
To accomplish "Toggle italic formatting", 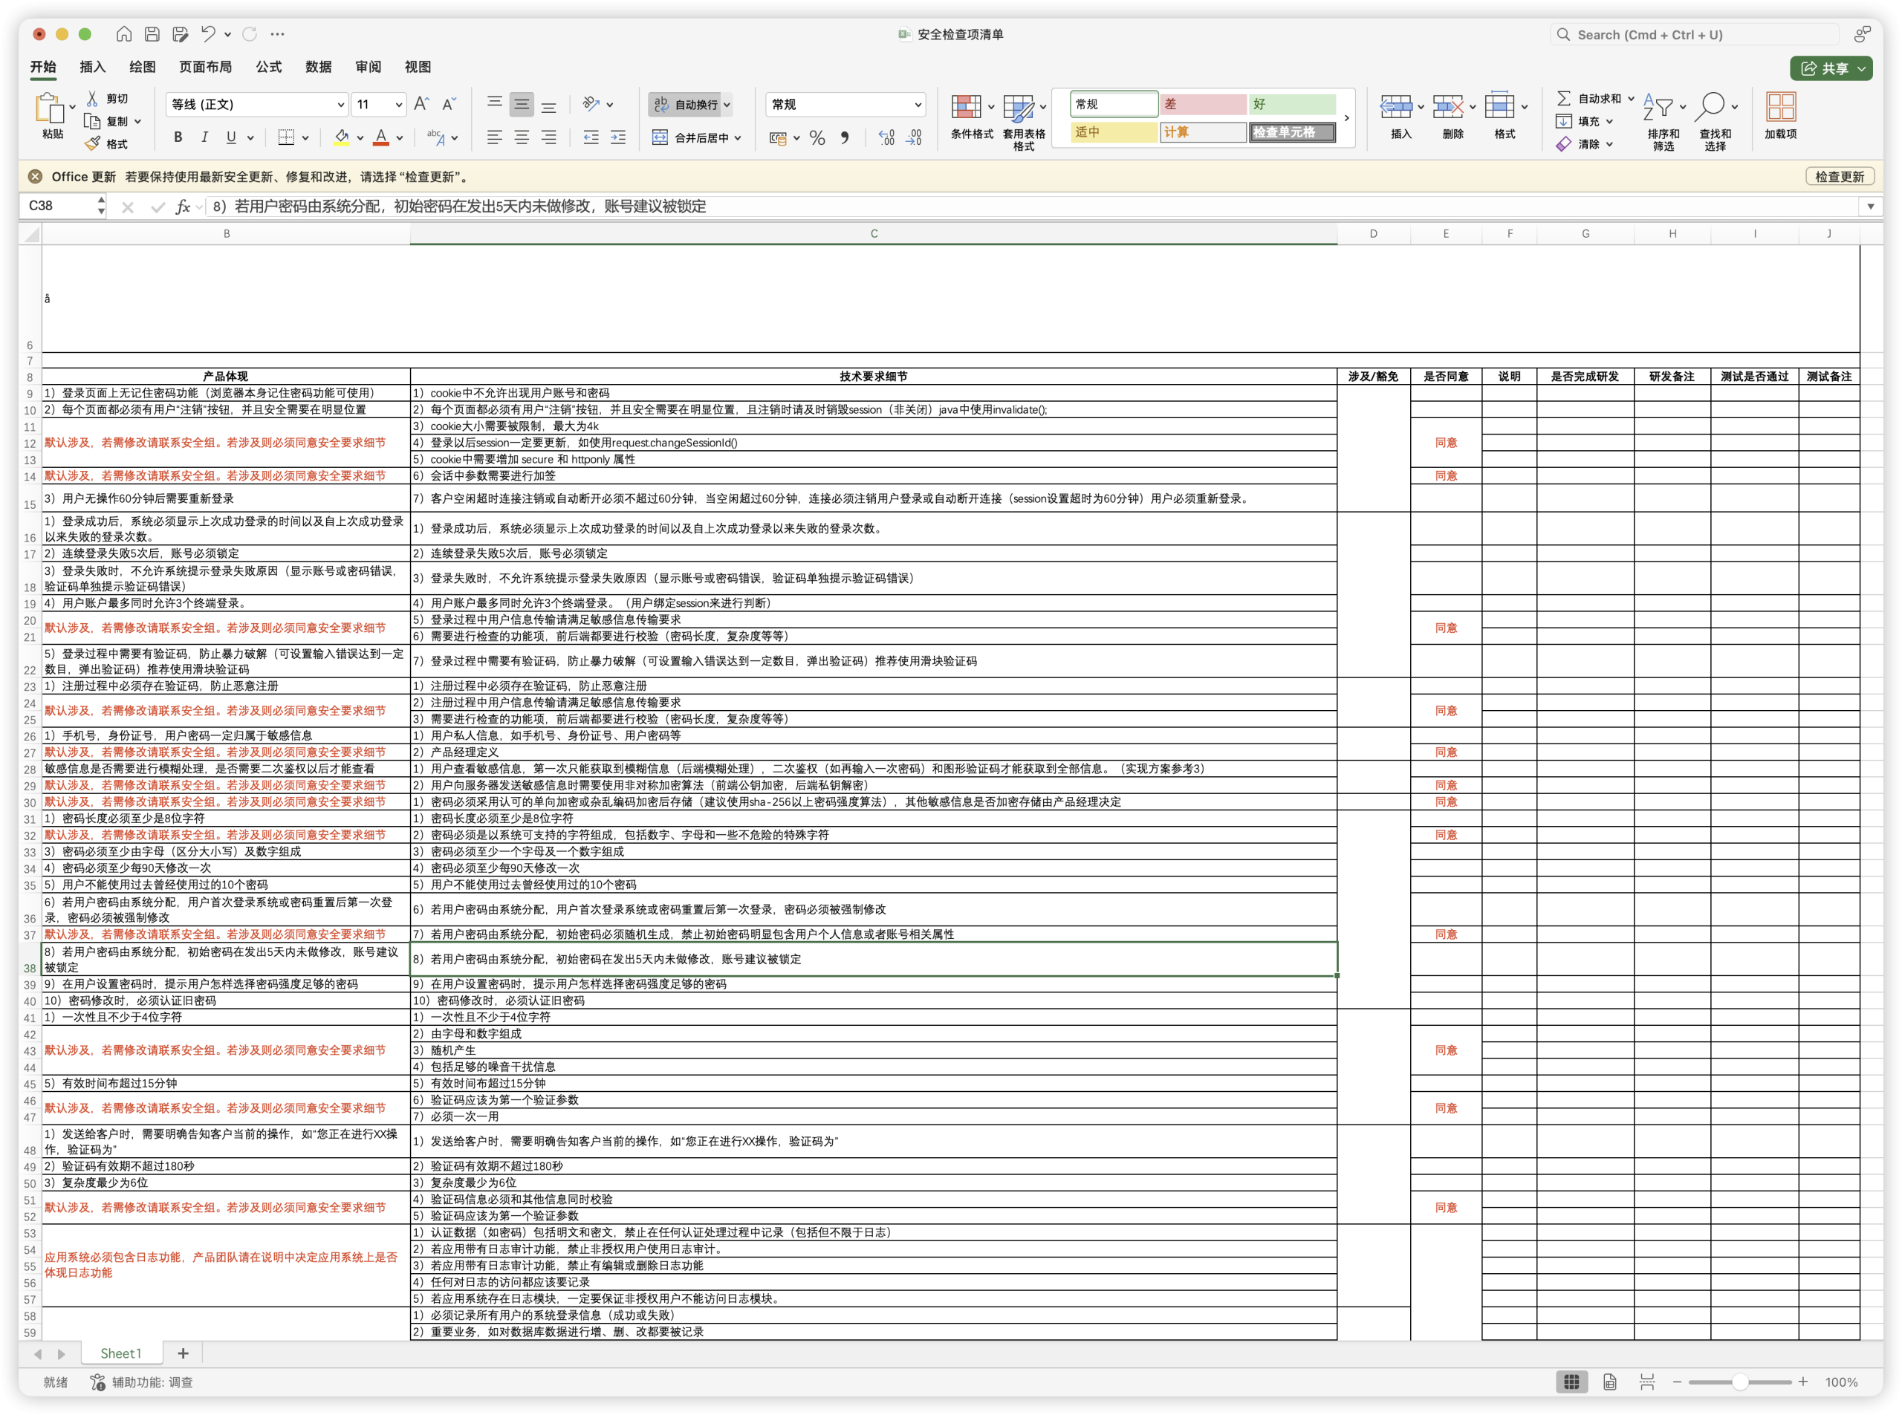I will click(205, 137).
